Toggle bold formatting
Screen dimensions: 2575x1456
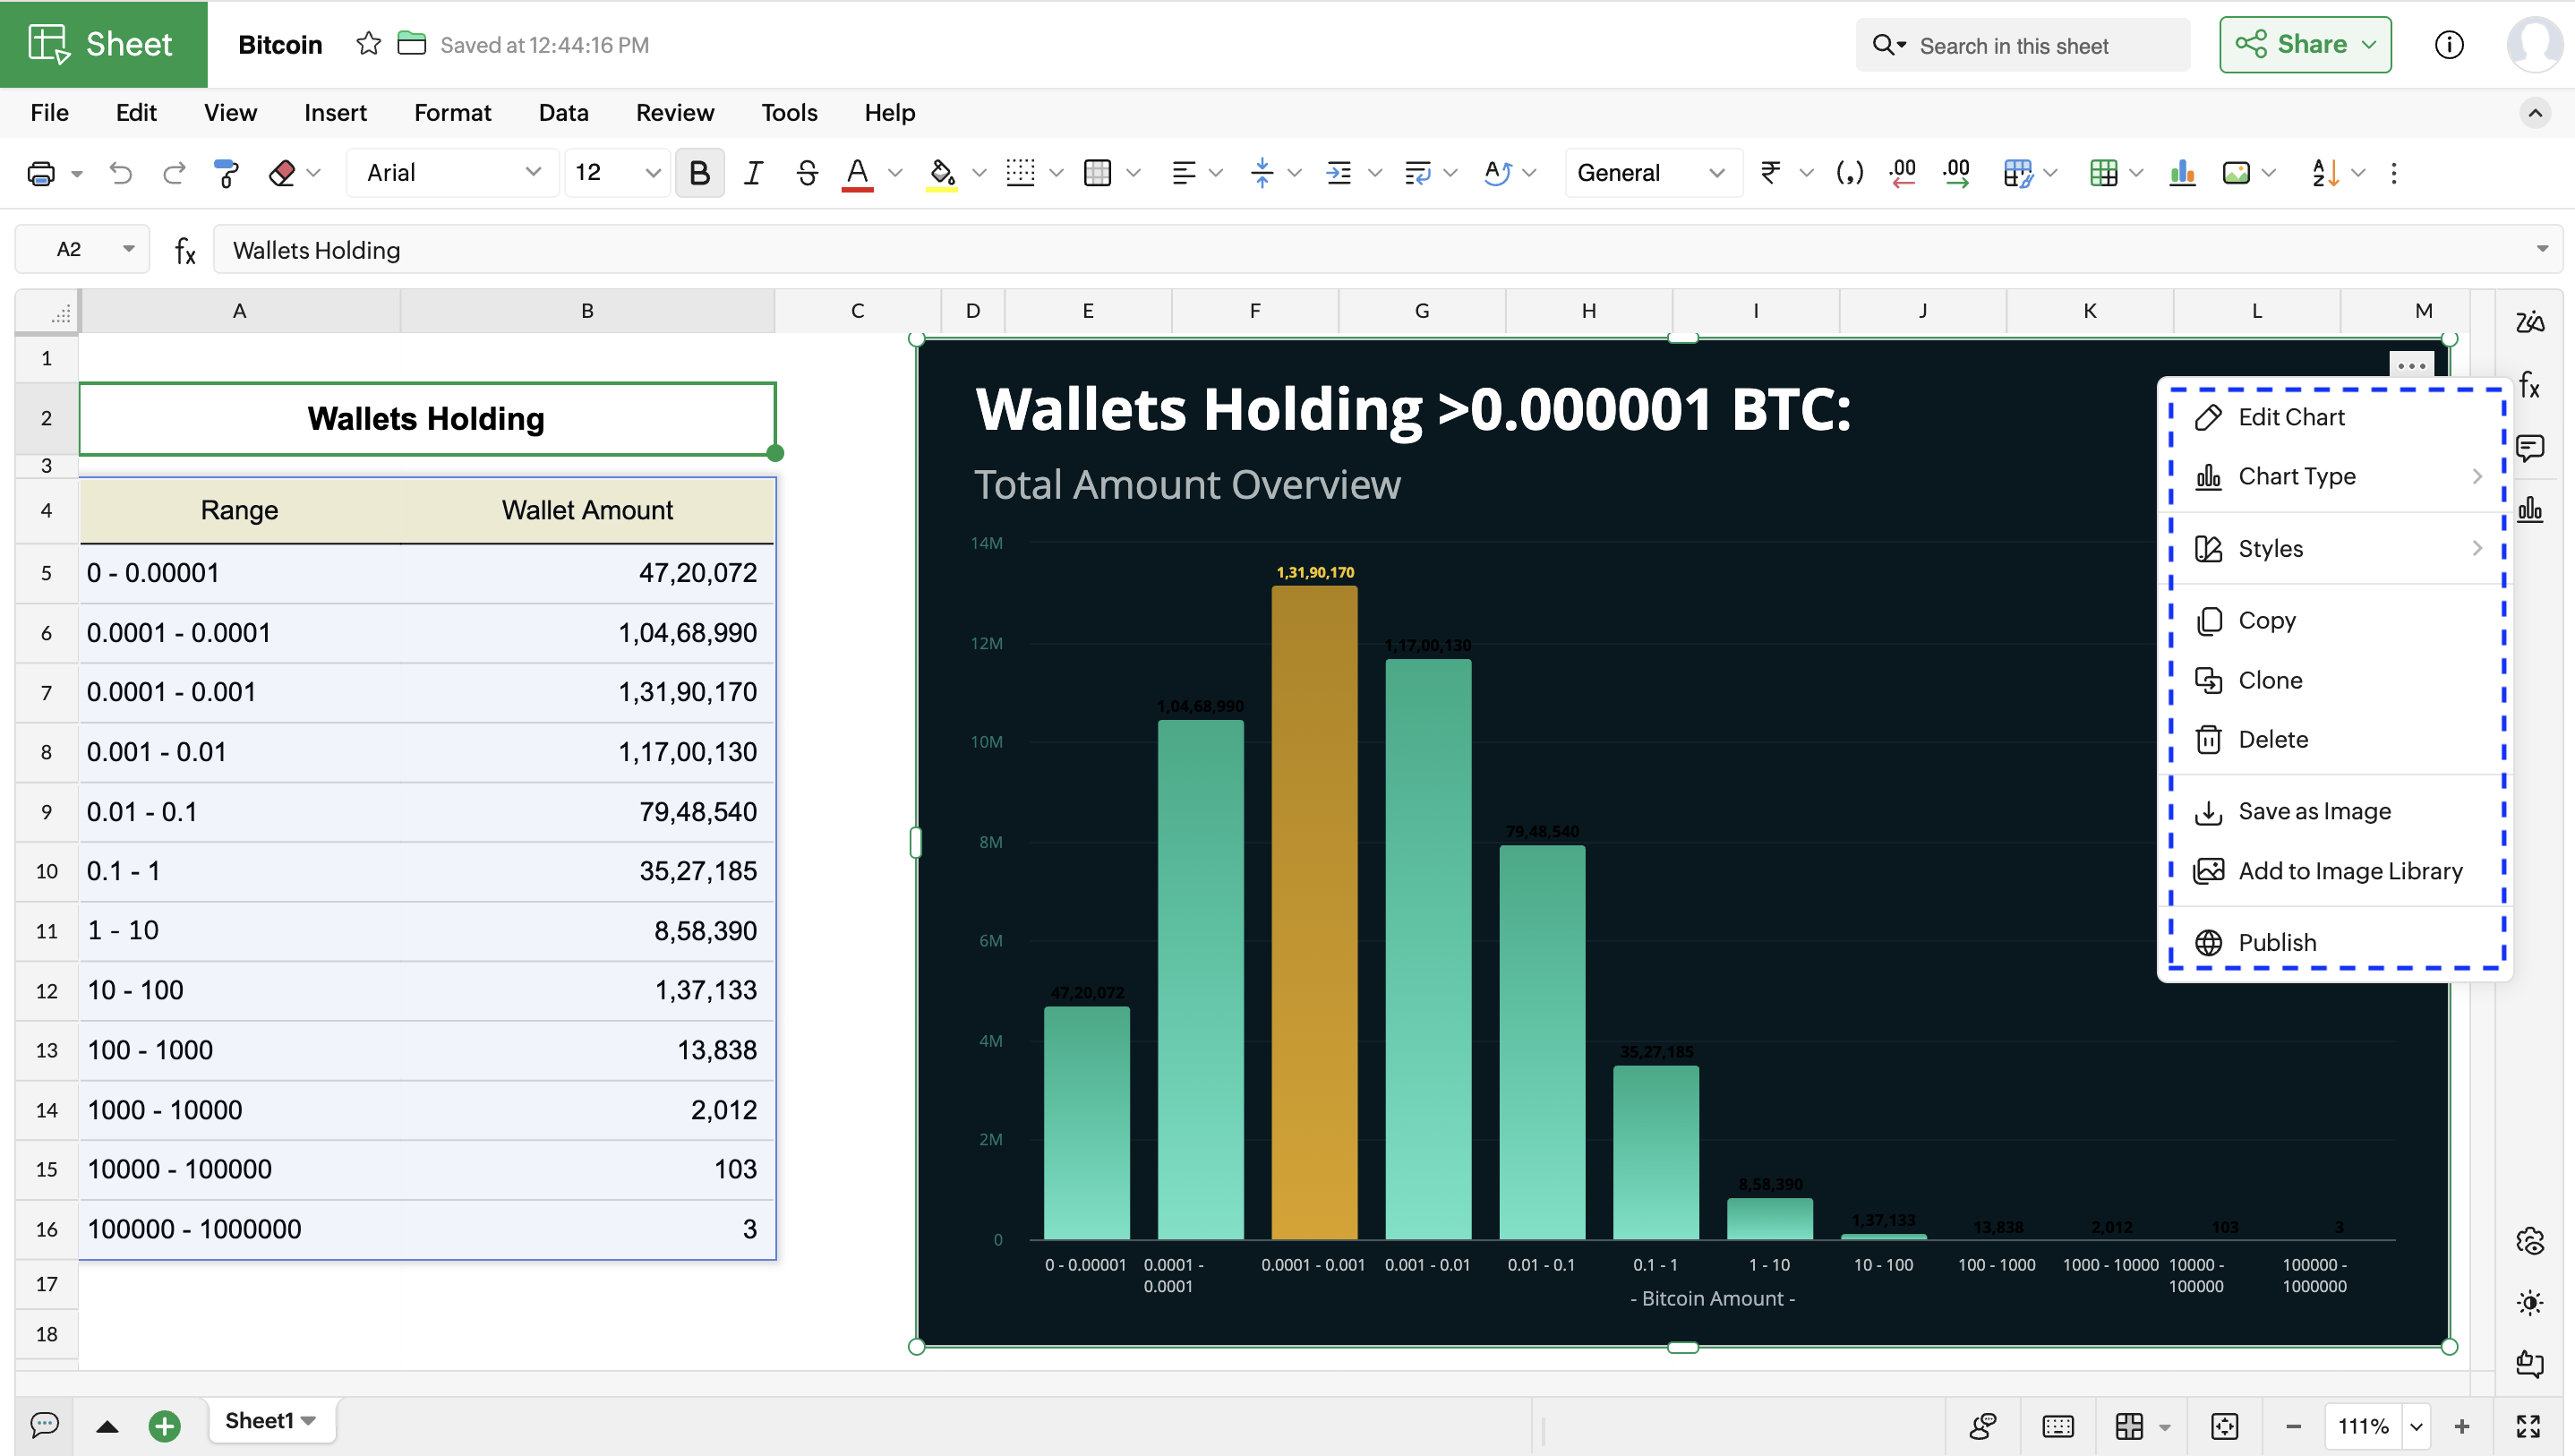[698, 173]
